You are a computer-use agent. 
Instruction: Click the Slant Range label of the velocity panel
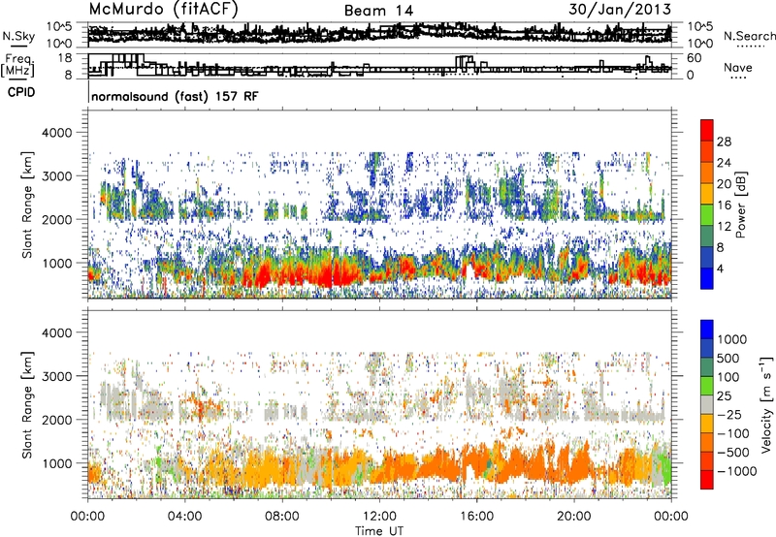coord(27,405)
